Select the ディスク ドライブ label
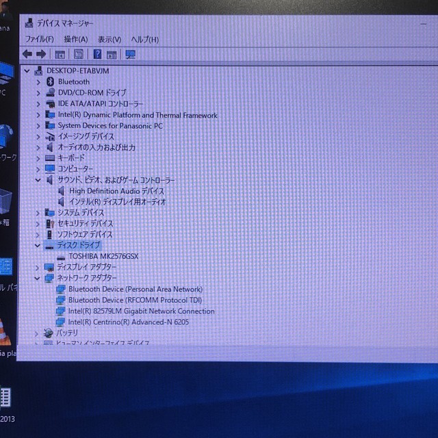438x438 pixels. [79, 245]
